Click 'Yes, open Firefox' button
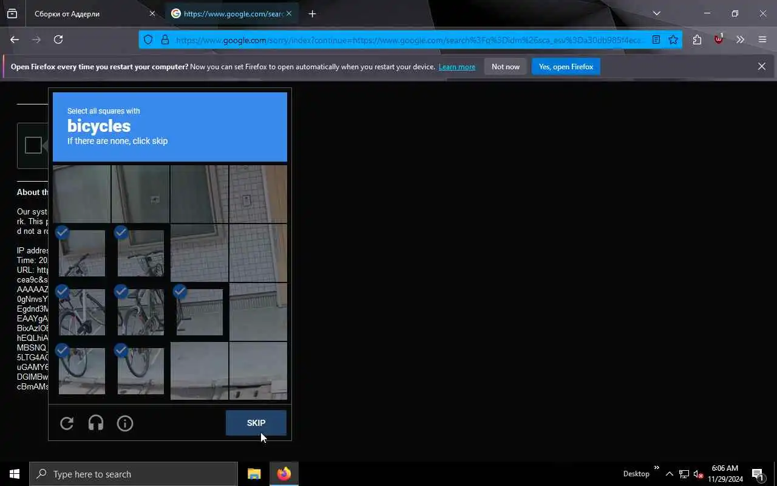 pyautogui.click(x=566, y=67)
